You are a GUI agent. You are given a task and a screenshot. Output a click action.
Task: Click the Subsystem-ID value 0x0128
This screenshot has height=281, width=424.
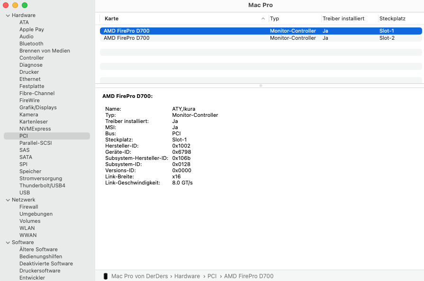[181, 164]
